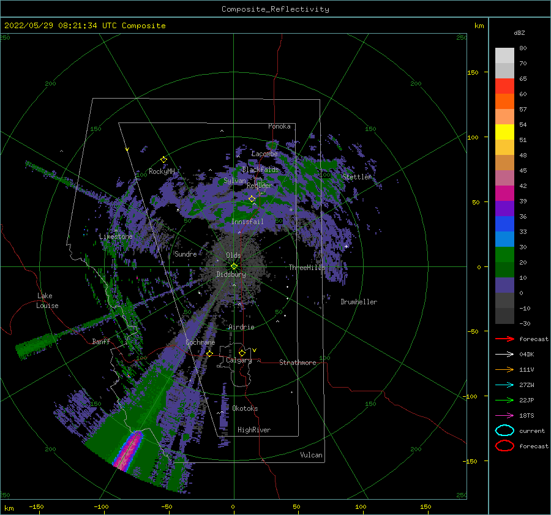Image resolution: width=551 pixels, height=515 pixels.
Task: Pick the bright yellow 51–54 dBZ swatch
Action: 504,132
